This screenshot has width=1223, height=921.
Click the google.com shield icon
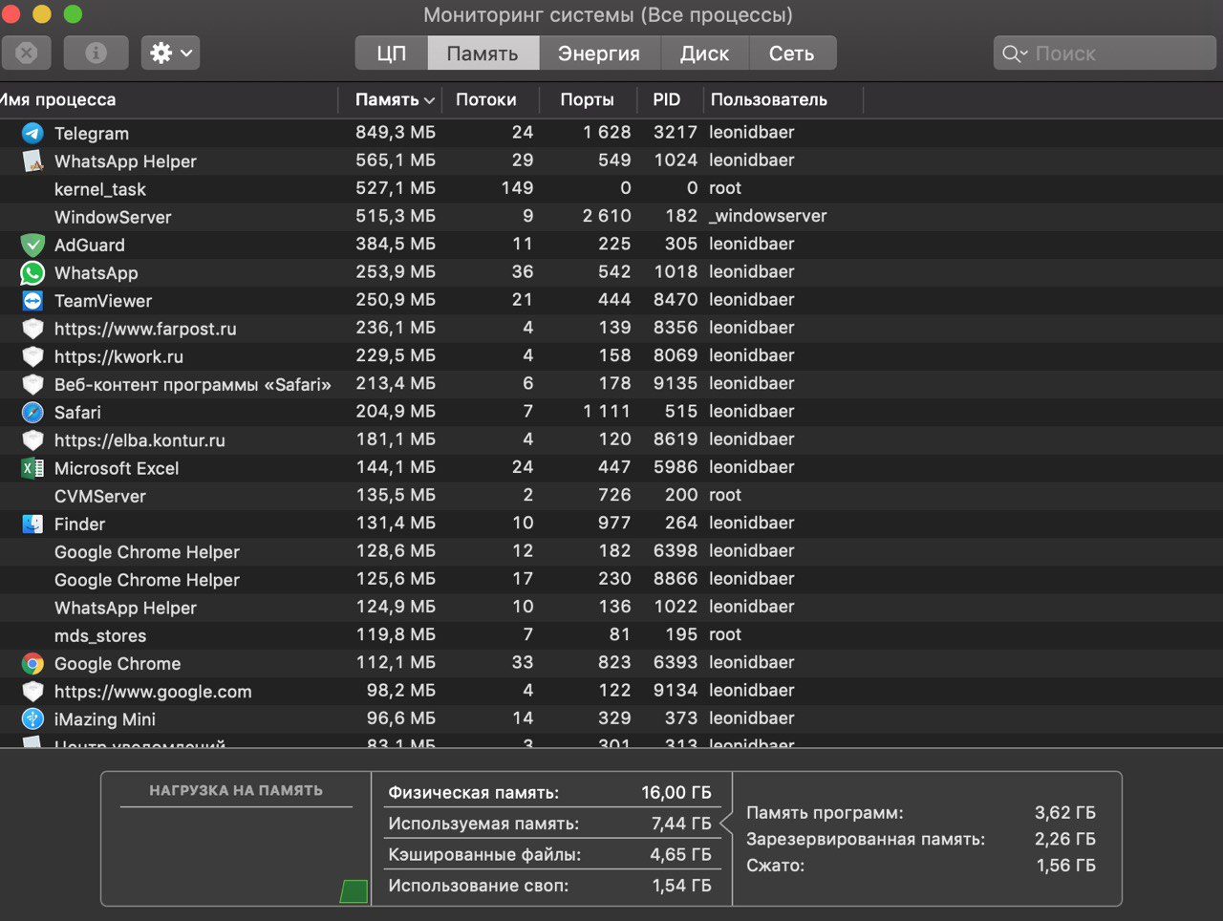(32, 691)
